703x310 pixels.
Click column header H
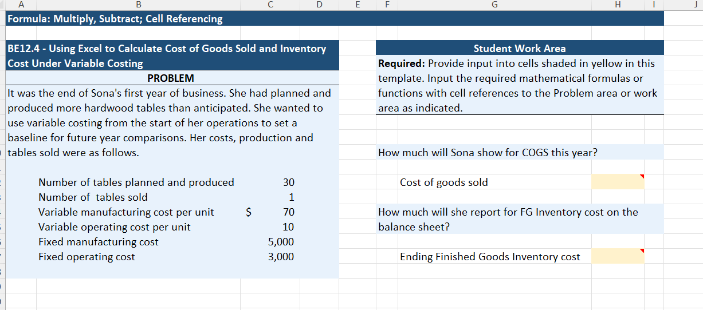coord(618,4)
